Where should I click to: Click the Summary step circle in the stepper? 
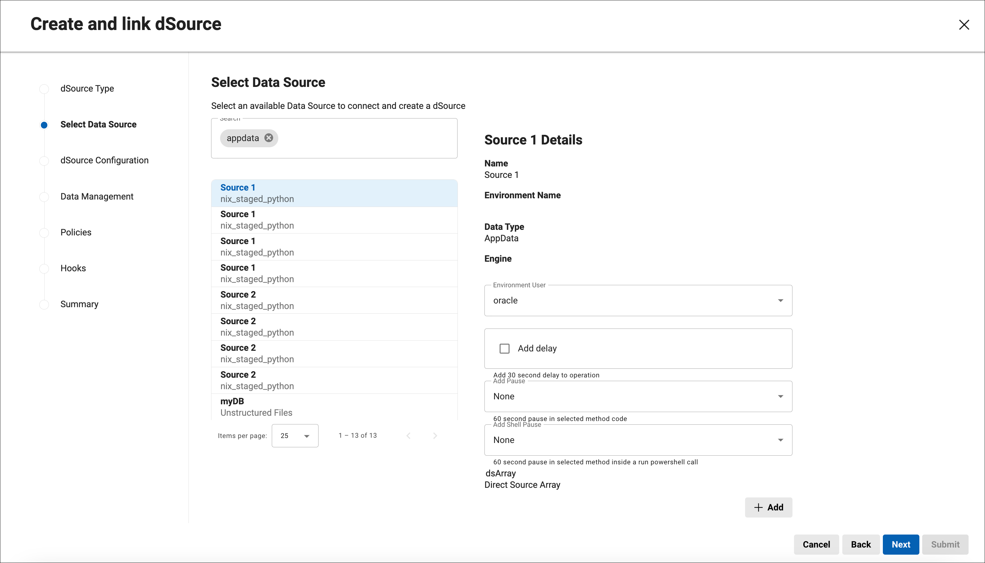pos(44,304)
